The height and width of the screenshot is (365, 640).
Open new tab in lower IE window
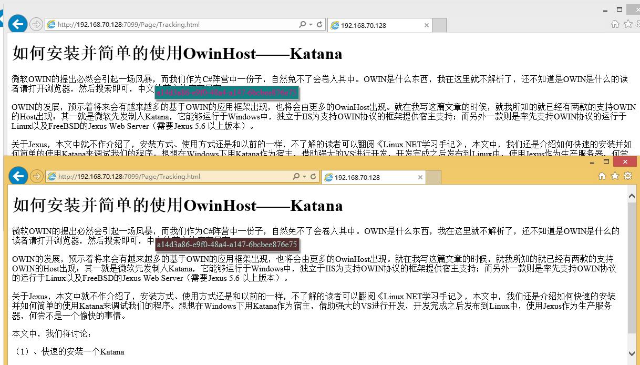(x=433, y=177)
